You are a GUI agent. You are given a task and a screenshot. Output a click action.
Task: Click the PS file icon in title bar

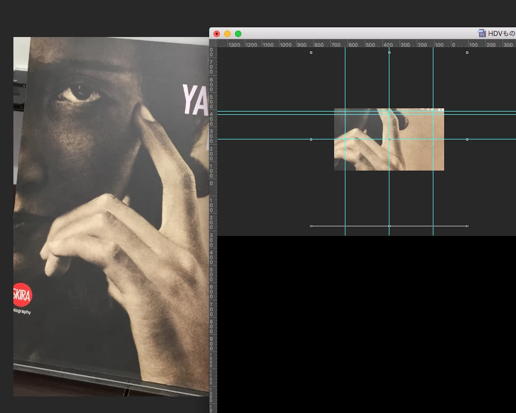click(482, 33)
